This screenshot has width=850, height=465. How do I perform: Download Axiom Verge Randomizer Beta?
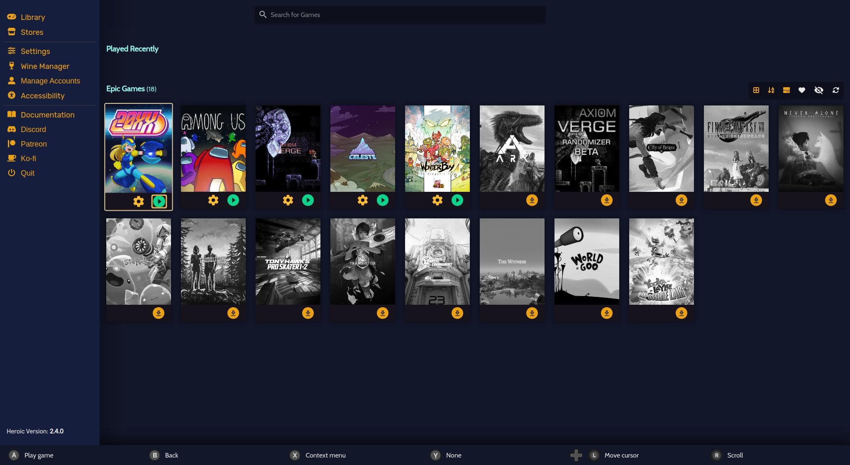pos(607,200)
